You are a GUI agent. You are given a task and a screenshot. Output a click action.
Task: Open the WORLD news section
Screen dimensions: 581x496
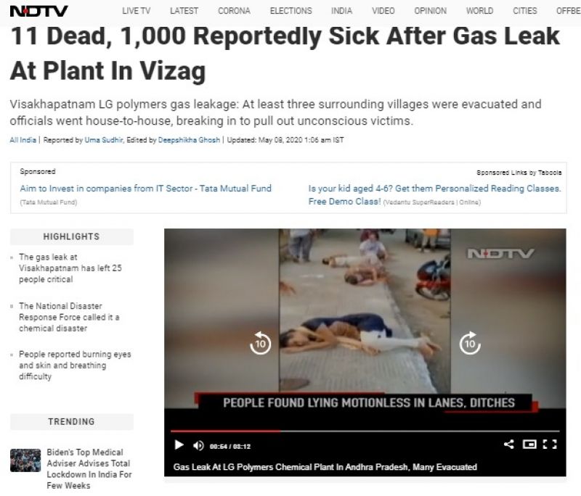479,11
